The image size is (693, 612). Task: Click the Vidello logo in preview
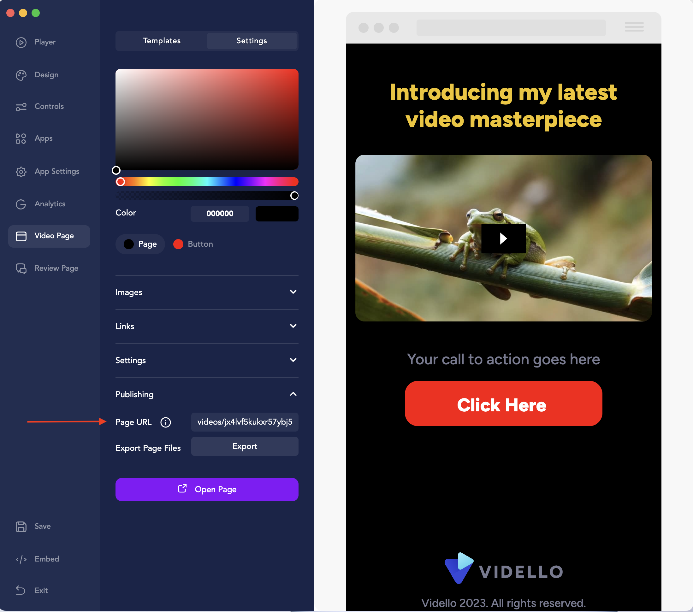[503, 569]
